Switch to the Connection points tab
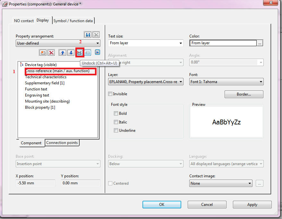This screenshot has height=219, width=282. point(62,143)
